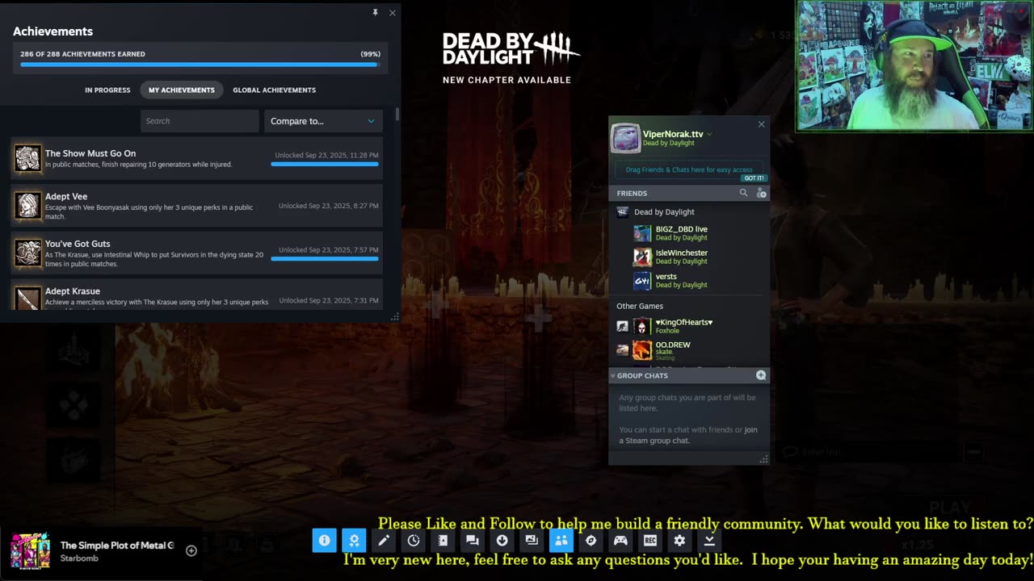
Task: Collapse the Group Chats section arrow
Action: point(612,376)
